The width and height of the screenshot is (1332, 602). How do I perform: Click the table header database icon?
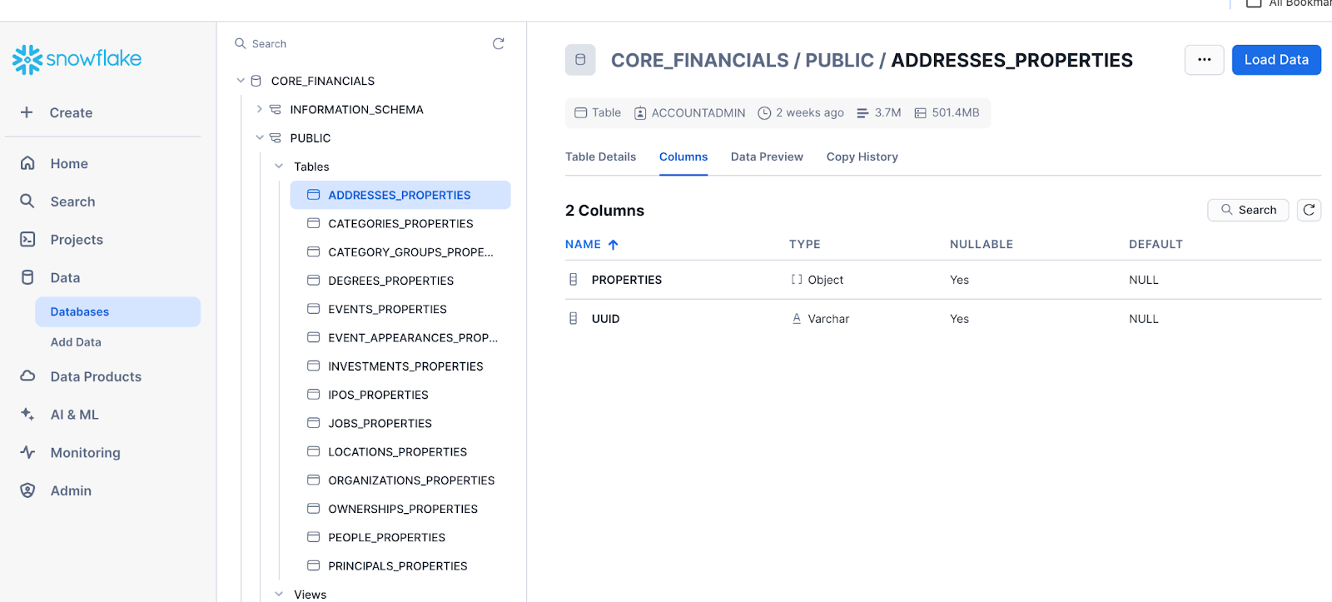(x=580, y=60)
